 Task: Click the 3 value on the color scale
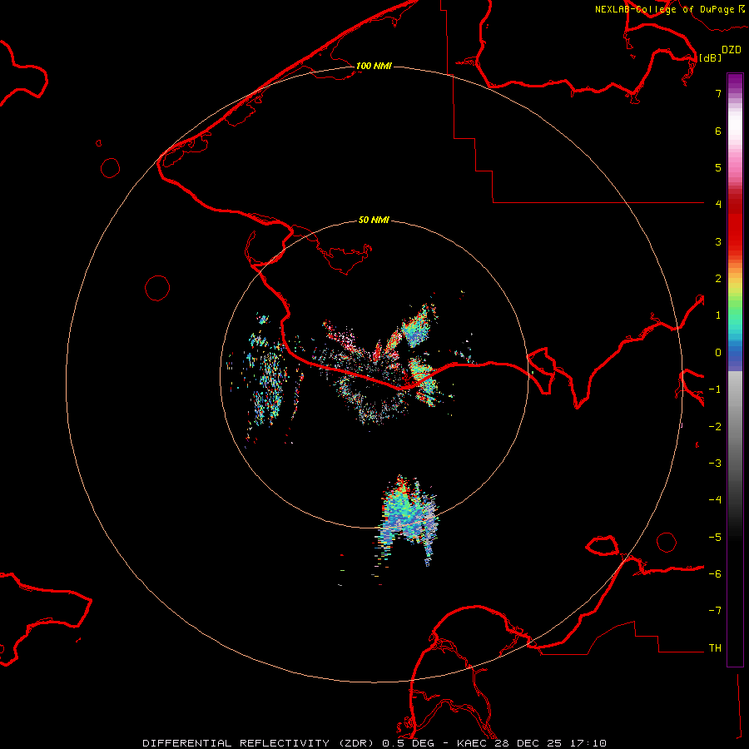(x=718, y=241)
